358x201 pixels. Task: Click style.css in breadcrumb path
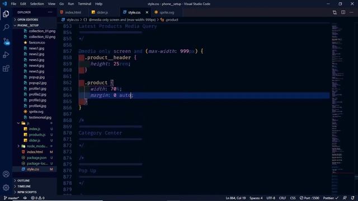tap(73, 20)
